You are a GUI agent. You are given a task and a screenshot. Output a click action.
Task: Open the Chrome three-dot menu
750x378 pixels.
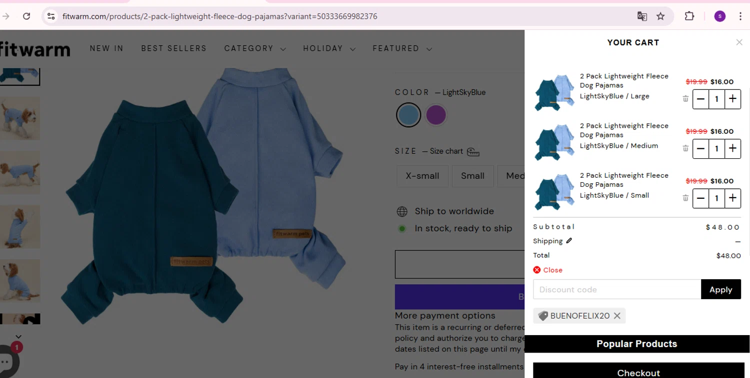[x=740, y=16]
